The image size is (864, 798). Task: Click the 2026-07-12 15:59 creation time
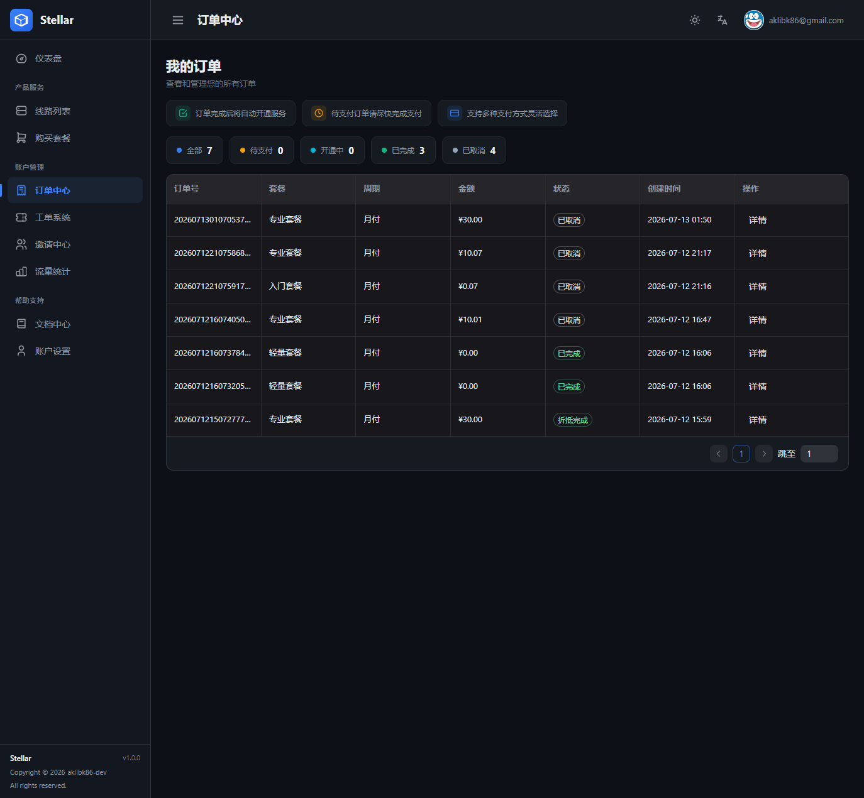(x=680, y=420)
